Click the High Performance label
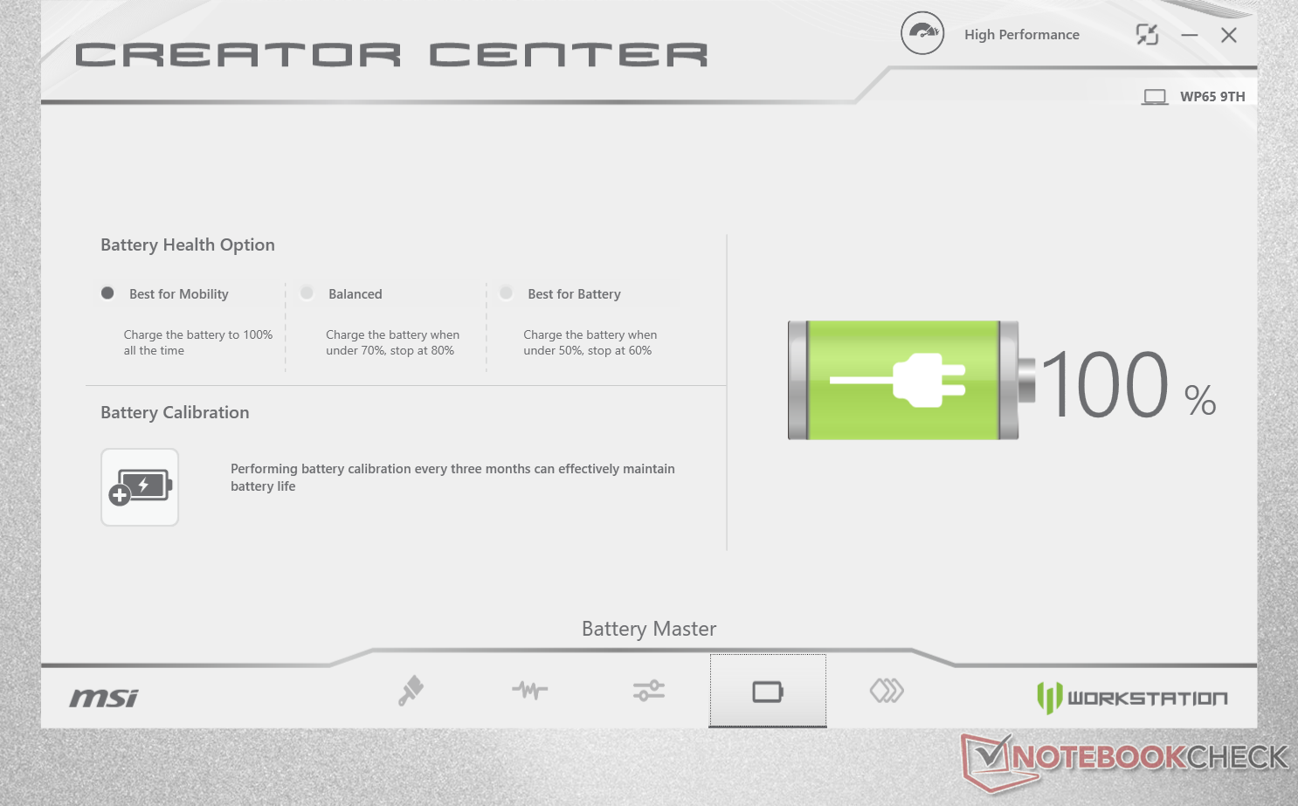The image size is (1298, 806). 1021,35
